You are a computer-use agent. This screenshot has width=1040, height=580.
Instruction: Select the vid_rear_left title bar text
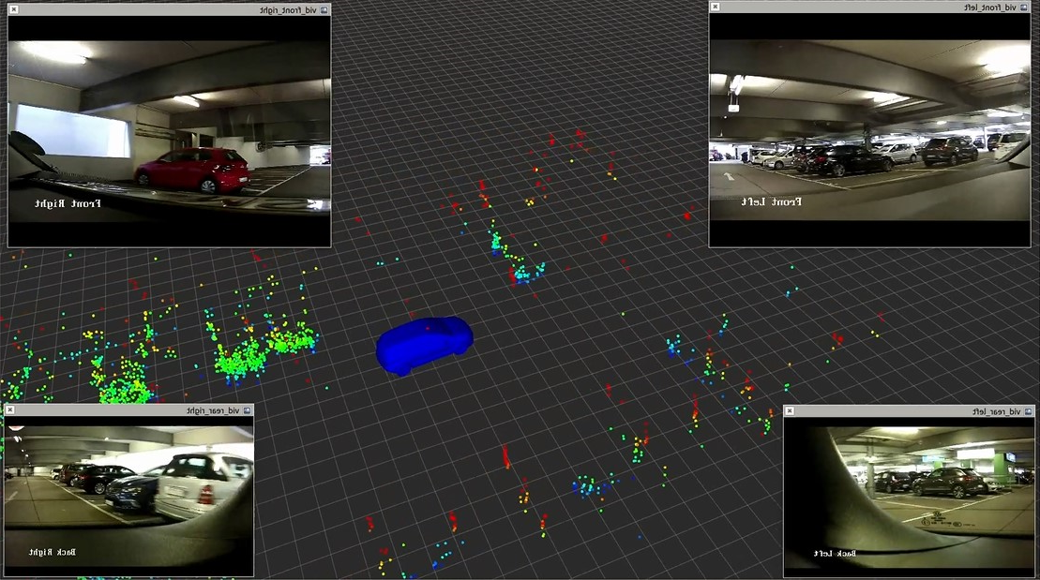(x=997, y=410)
